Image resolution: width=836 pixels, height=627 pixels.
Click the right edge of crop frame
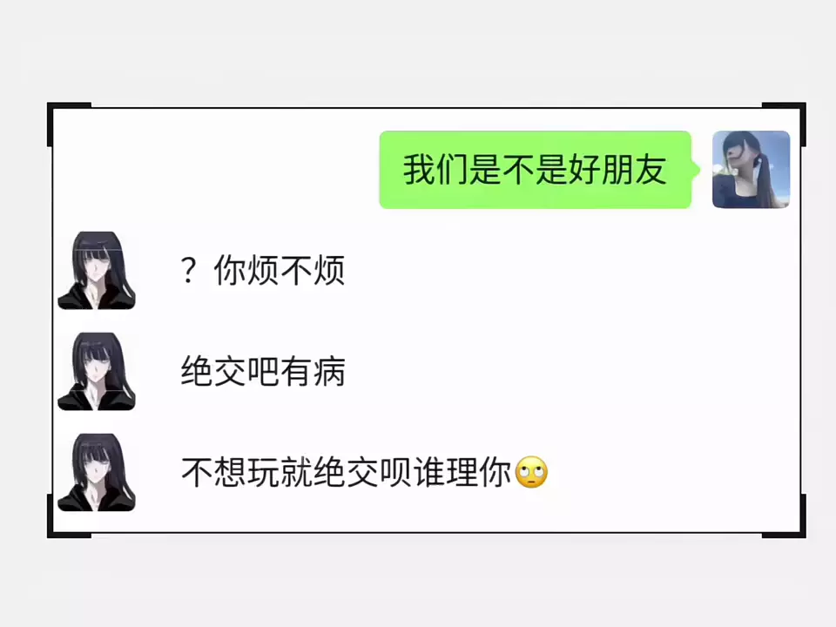[x=800, y=320]
